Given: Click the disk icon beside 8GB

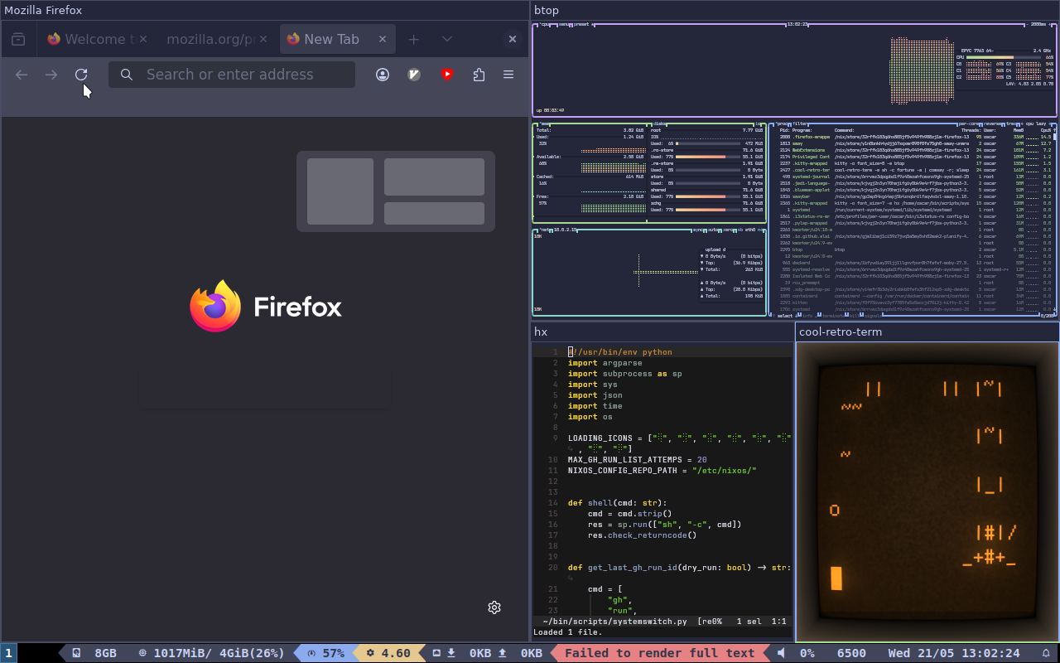Looking at the screenshot, I should pyautogui.click(x=76, y=653).
